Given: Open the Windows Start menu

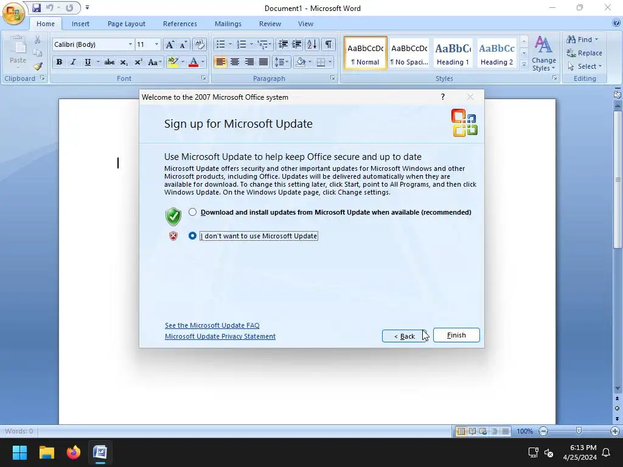Looking at the screenshot, I should pos(19,452).
